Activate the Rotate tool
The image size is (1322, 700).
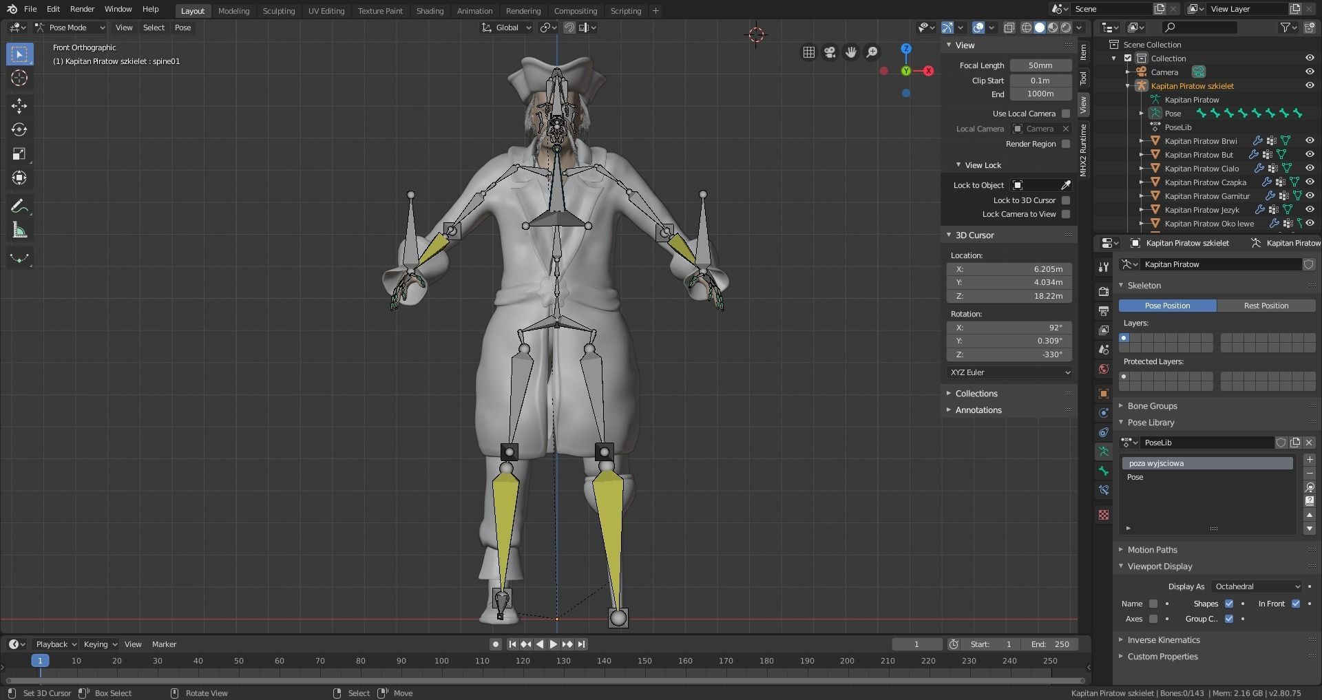point(19,129)
